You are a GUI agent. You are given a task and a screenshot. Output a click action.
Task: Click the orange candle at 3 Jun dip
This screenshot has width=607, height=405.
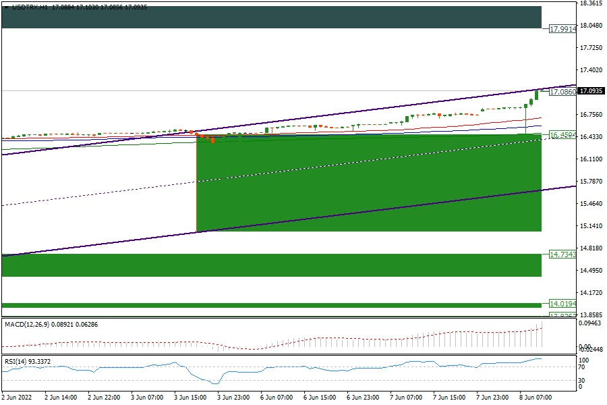coord(212,140)
